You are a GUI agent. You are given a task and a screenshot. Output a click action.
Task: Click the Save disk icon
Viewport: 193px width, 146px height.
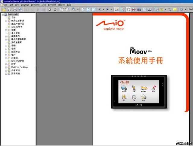pos(9,9)
